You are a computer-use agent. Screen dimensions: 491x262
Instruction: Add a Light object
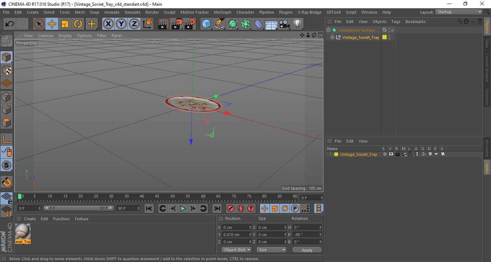[297, 24]
